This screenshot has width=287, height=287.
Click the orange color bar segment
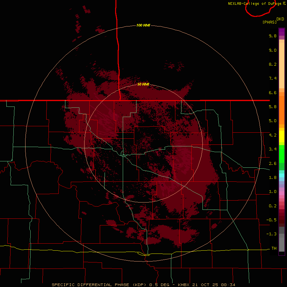point(282,110)
